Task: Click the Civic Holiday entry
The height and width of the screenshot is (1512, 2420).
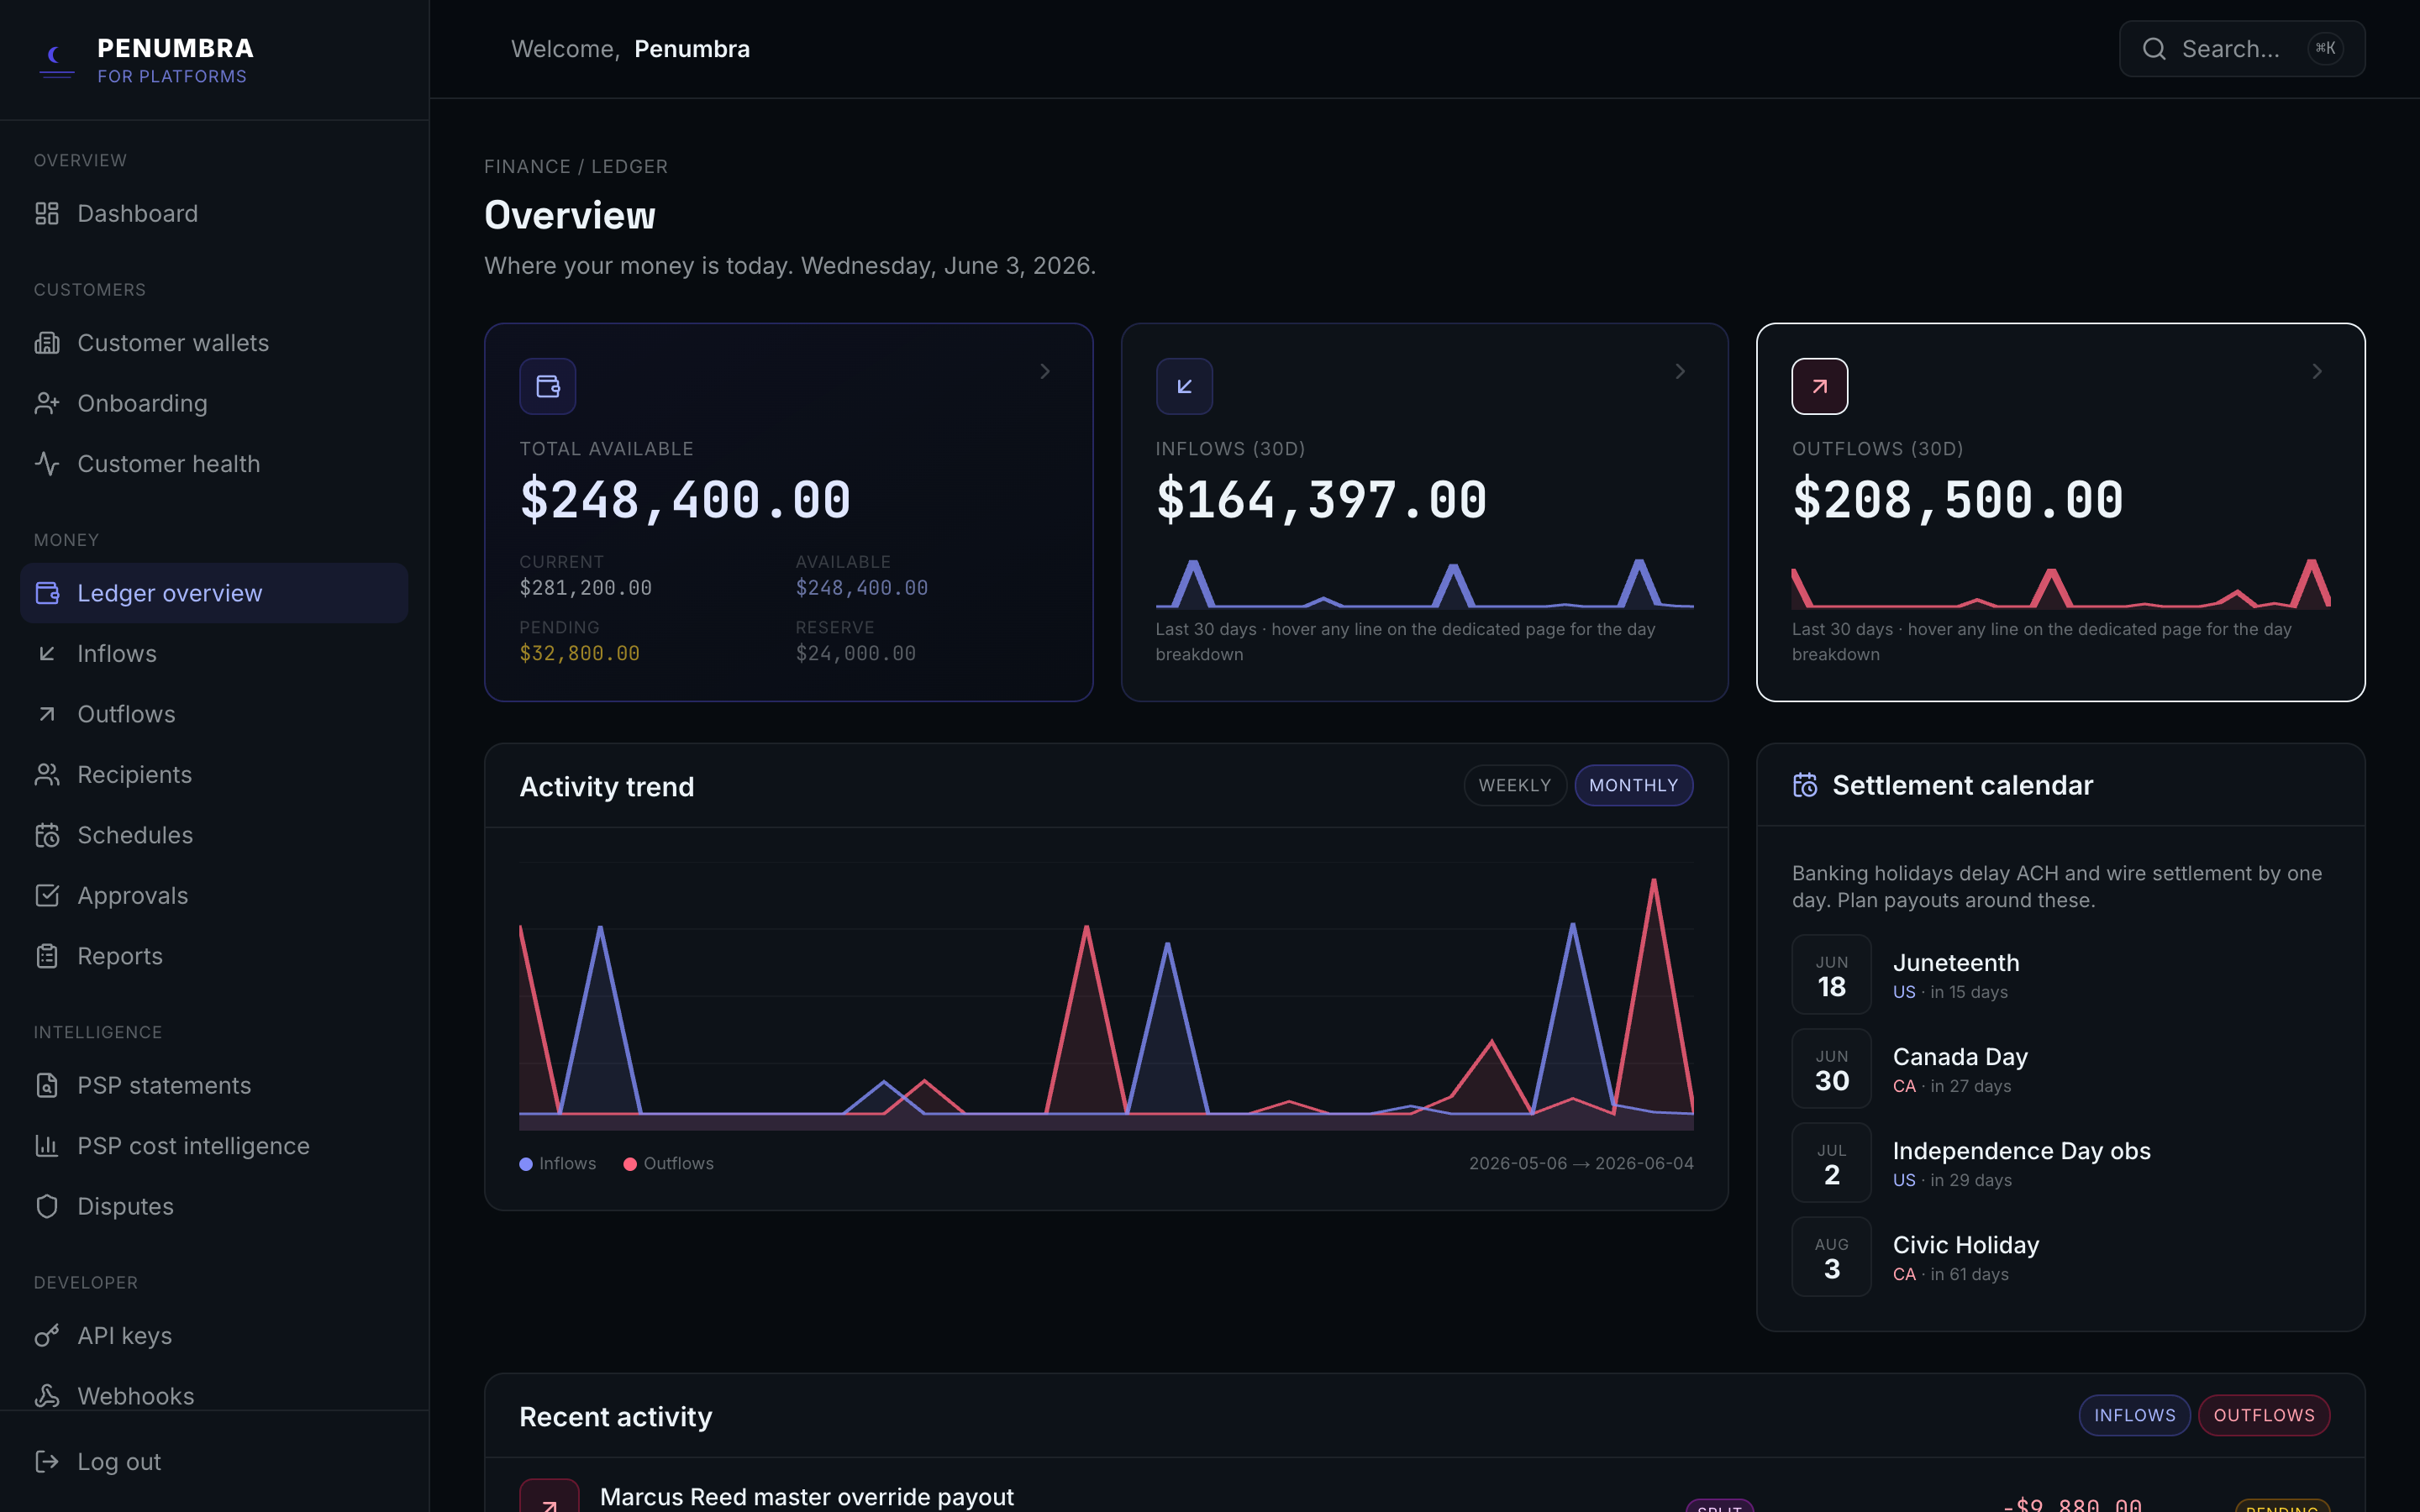Action: coord(2060,1257)
